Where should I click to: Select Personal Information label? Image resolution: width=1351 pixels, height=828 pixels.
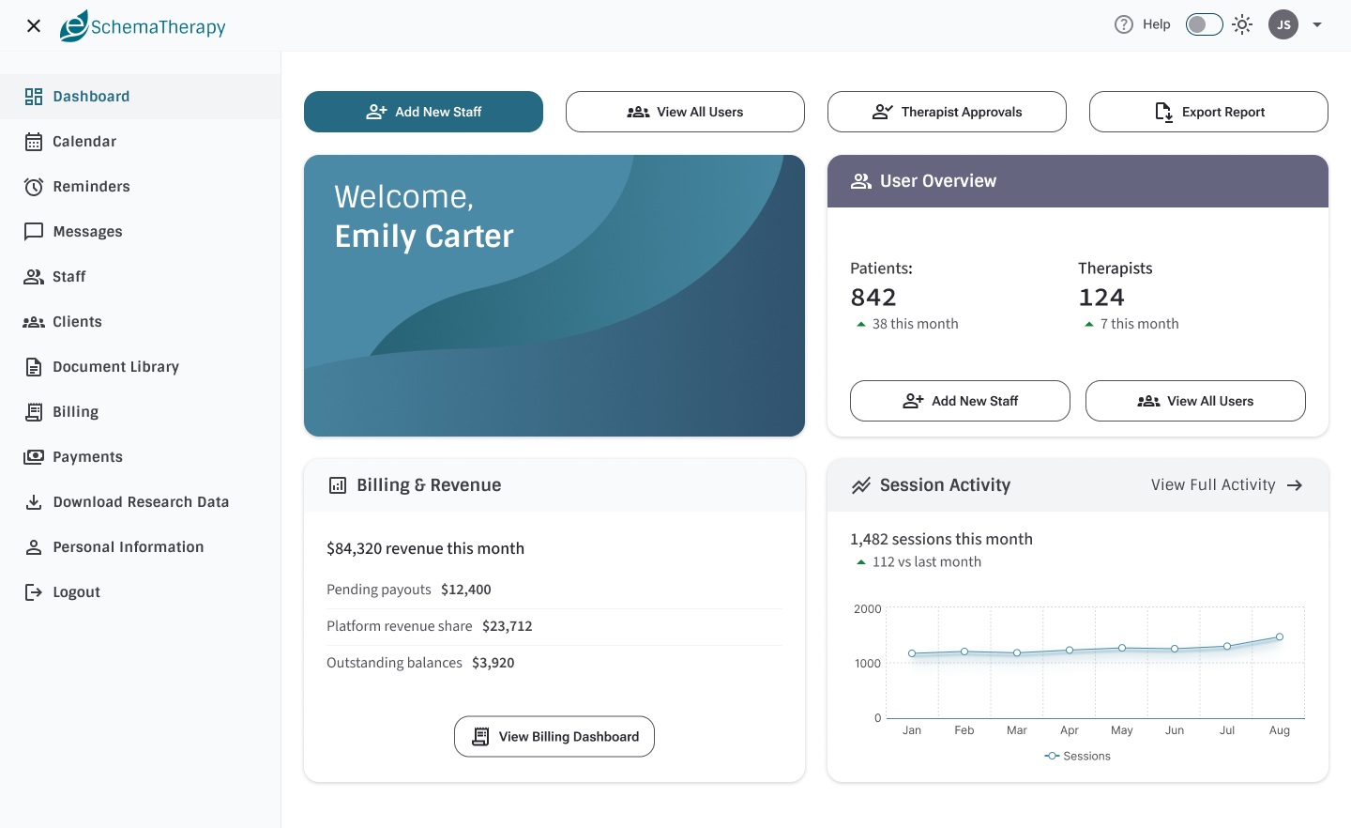click(x=129, y=547)
